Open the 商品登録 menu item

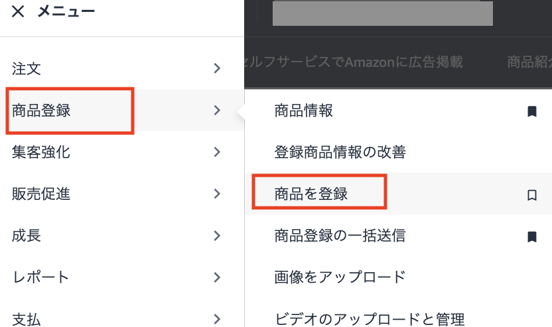click(42, 111)
